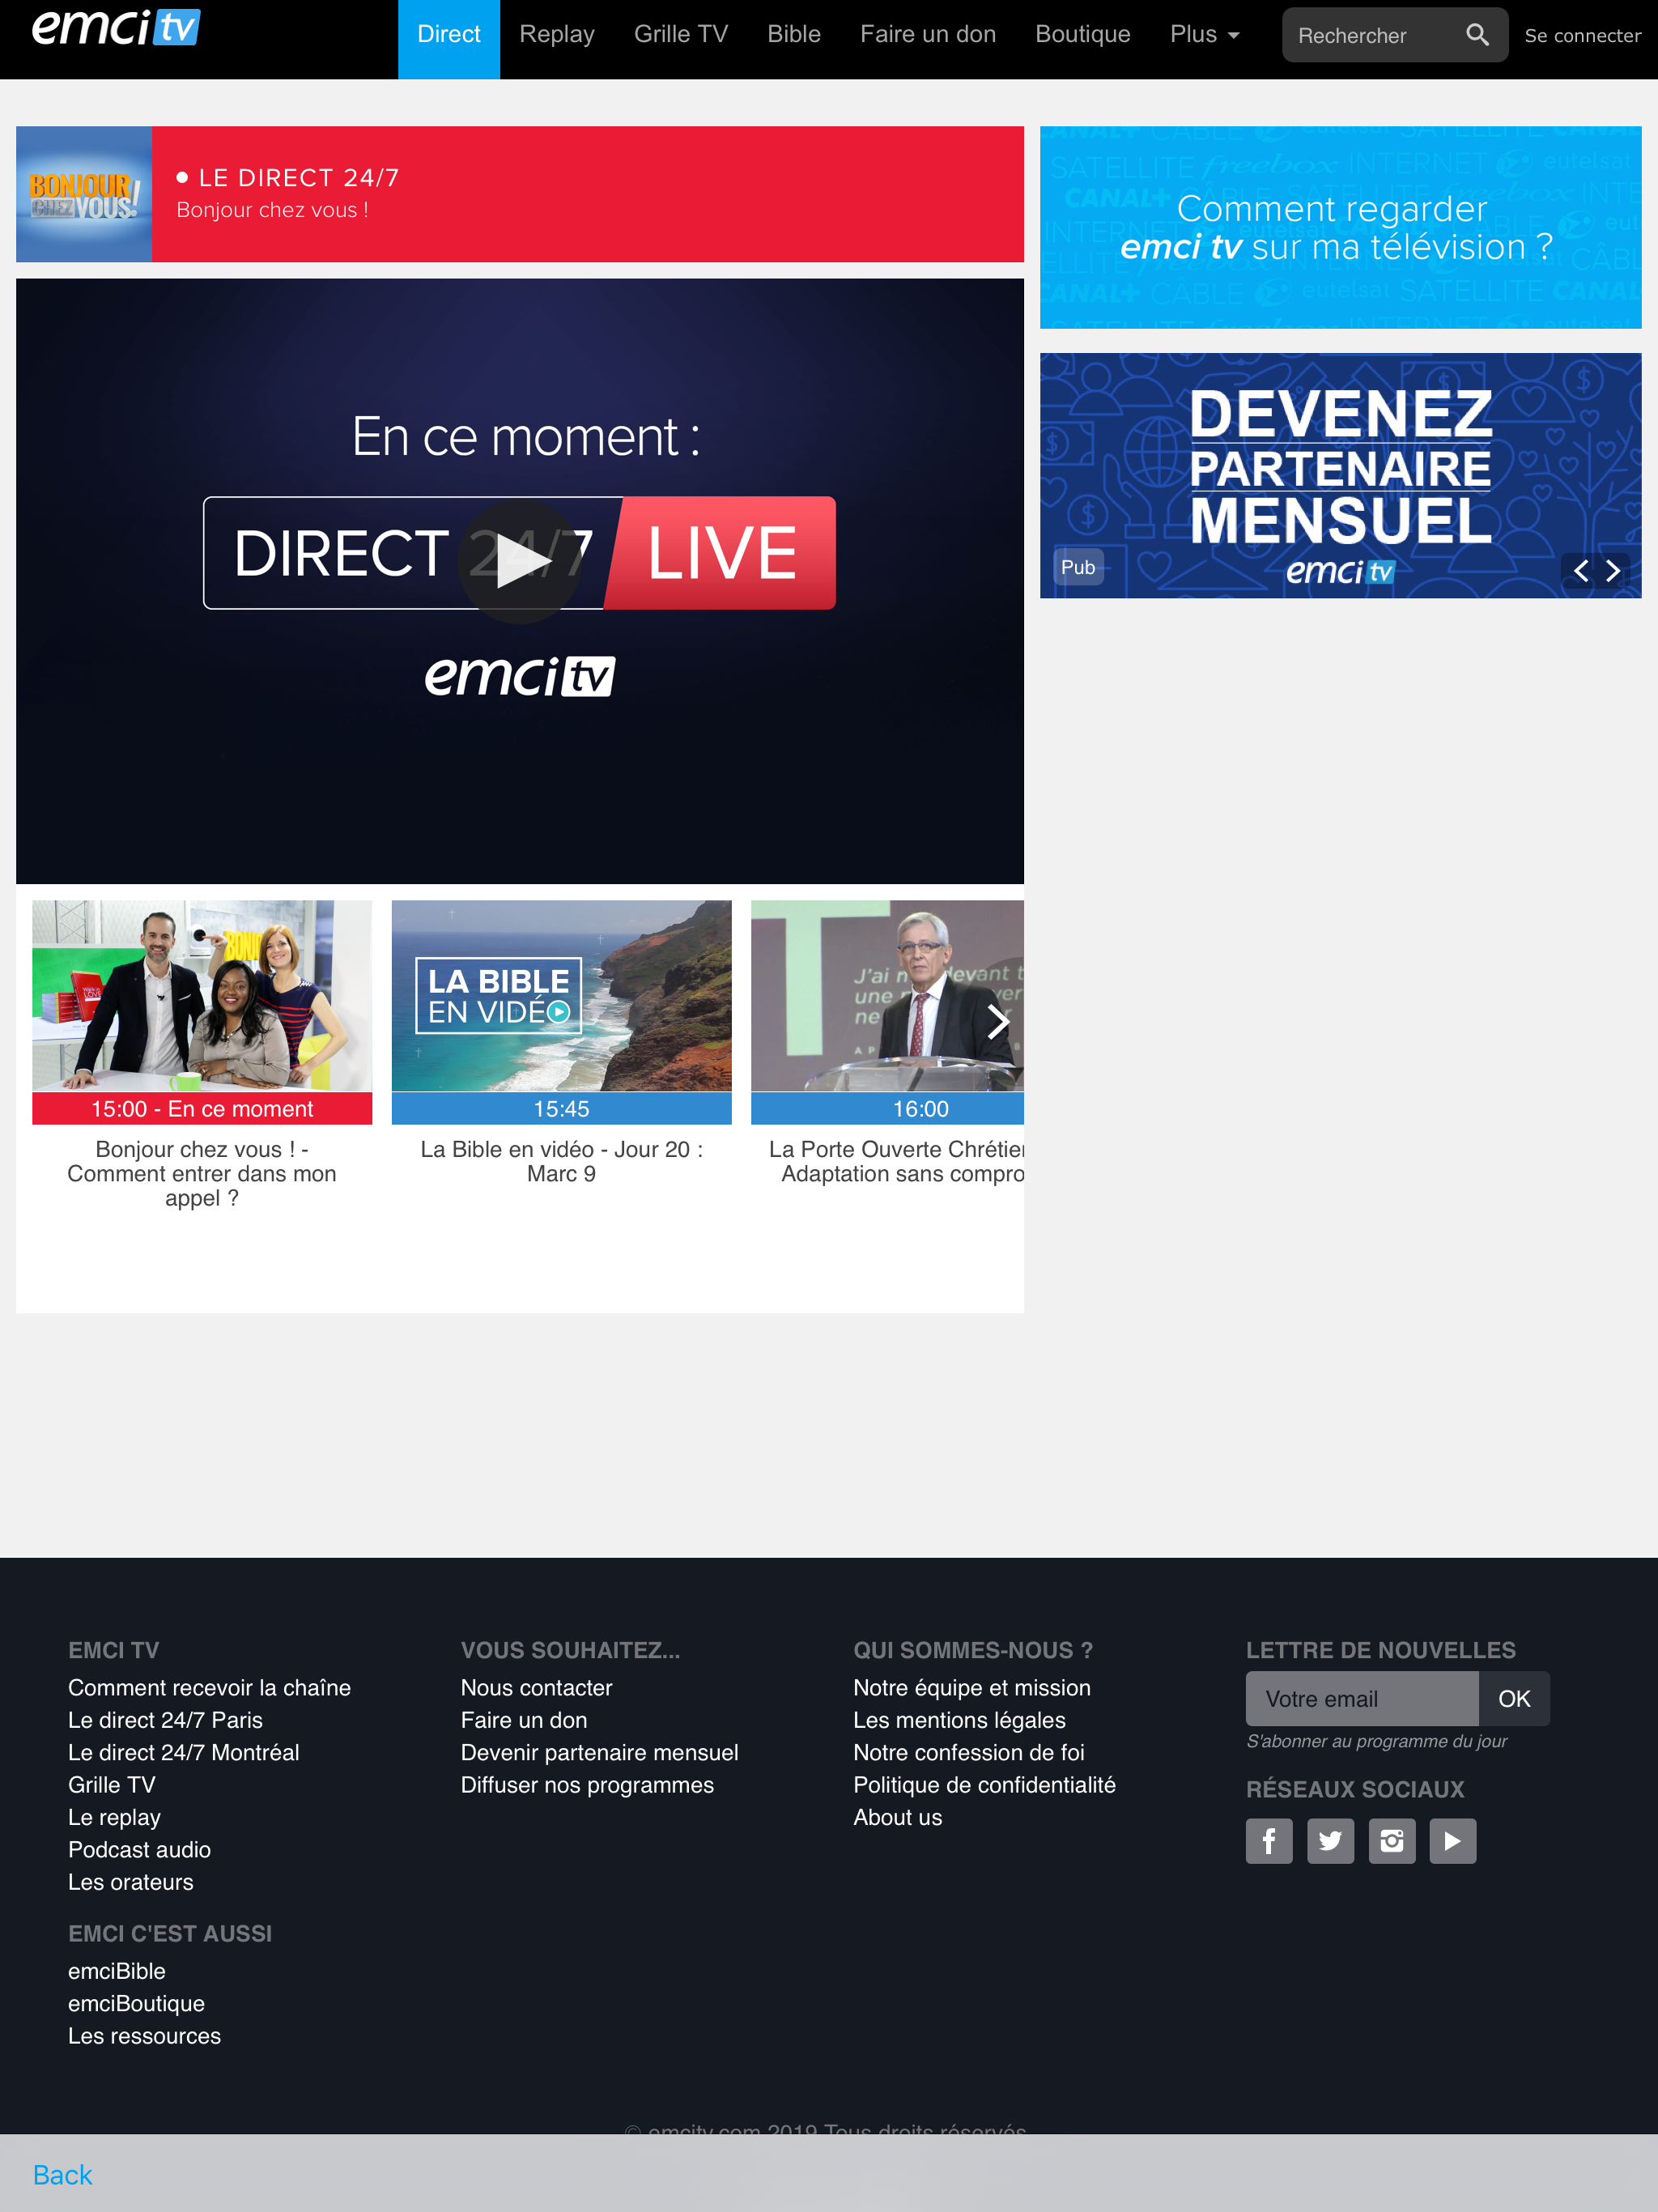
Task: Open Comment regarder emci tv banner
Action: [1340, 227]
